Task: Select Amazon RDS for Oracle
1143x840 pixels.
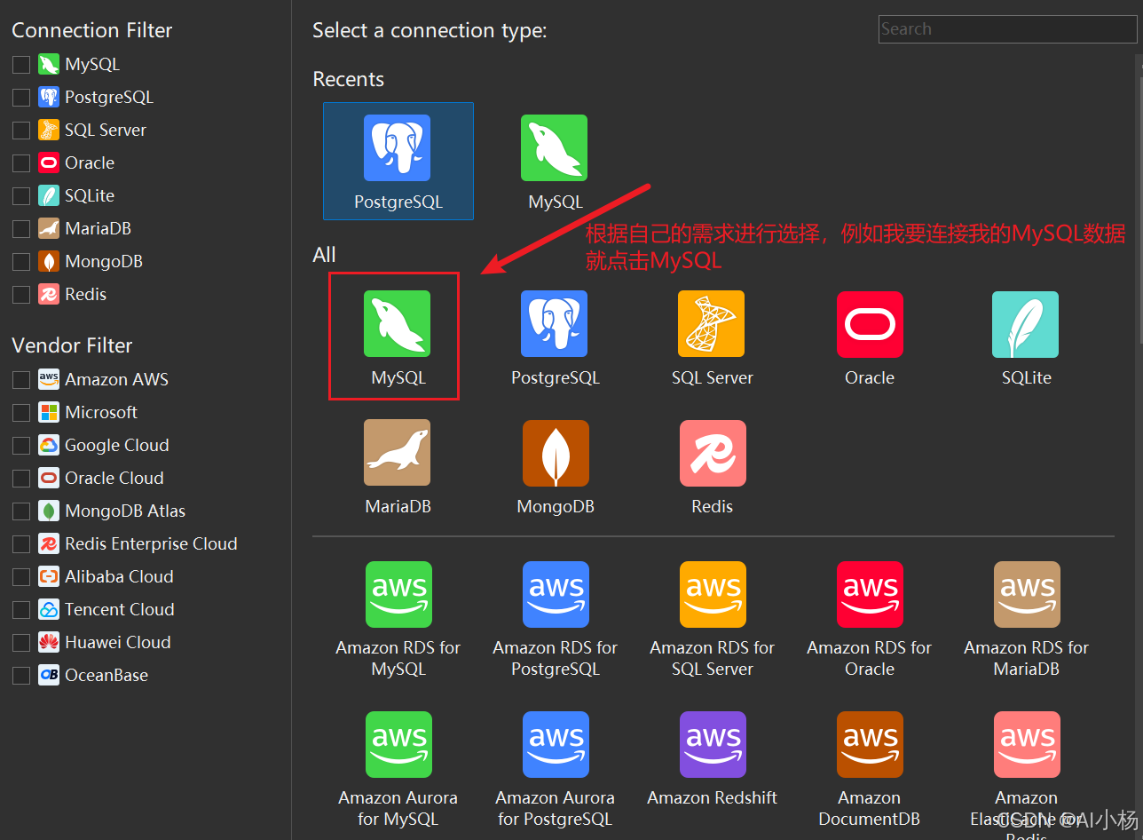Action: click(x=870, y=619)
